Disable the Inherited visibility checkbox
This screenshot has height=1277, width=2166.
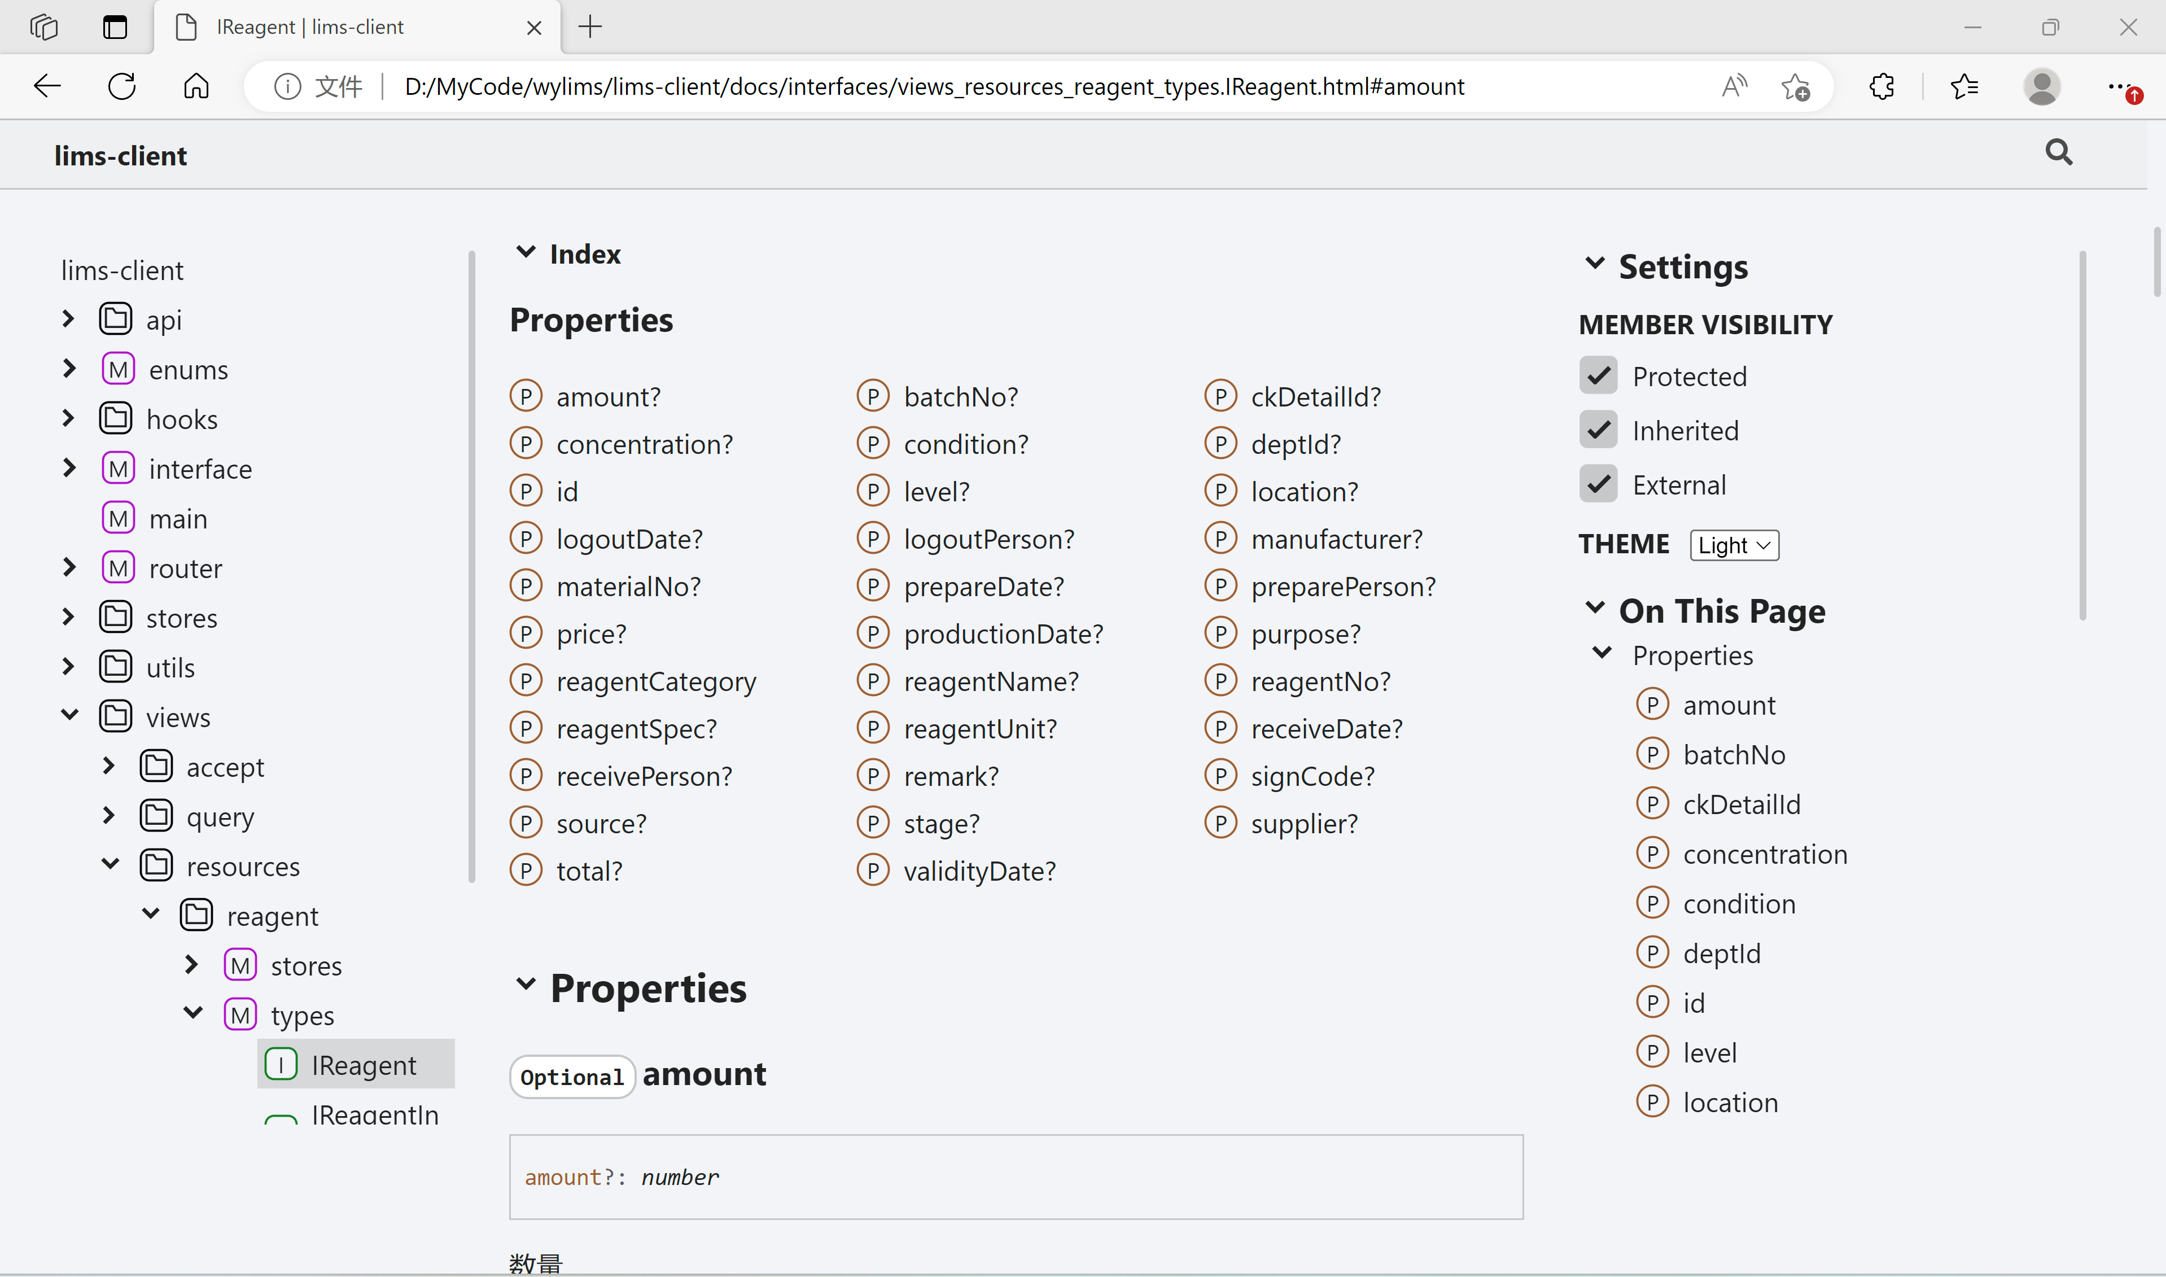pyautogui.click(x=1598, y=430)
